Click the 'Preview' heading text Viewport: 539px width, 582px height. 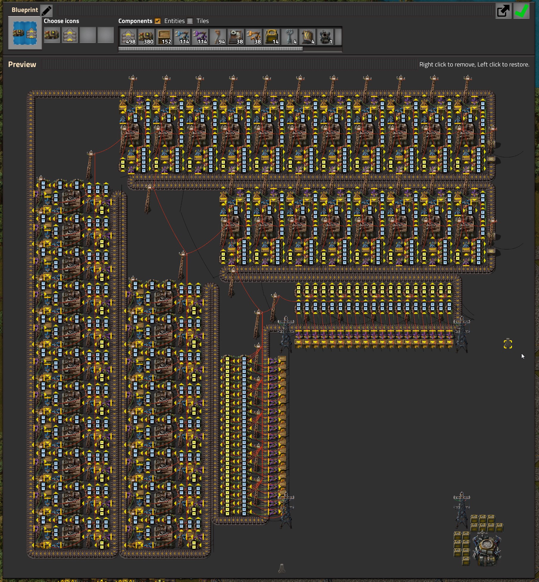22,64
